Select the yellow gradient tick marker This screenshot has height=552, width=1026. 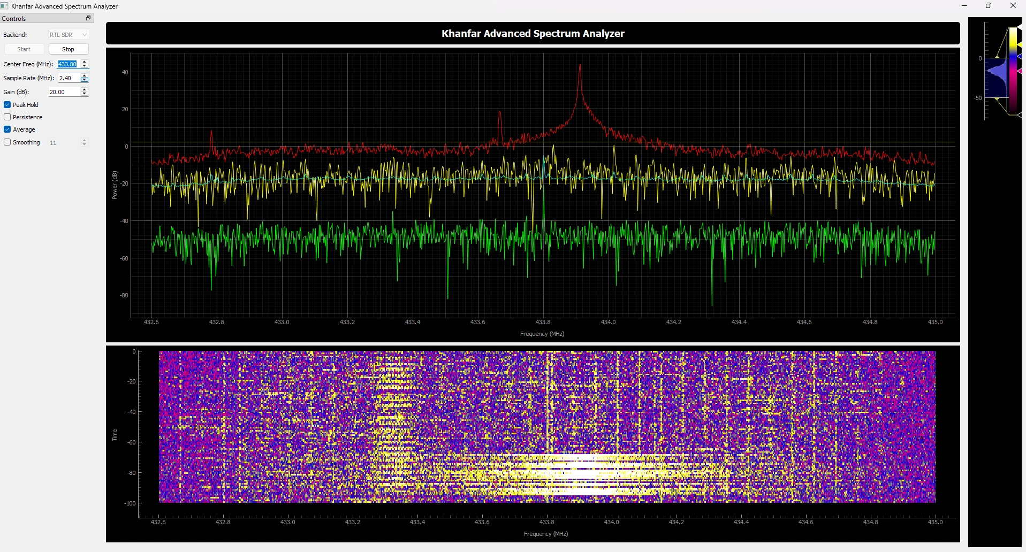(1020, 44)
